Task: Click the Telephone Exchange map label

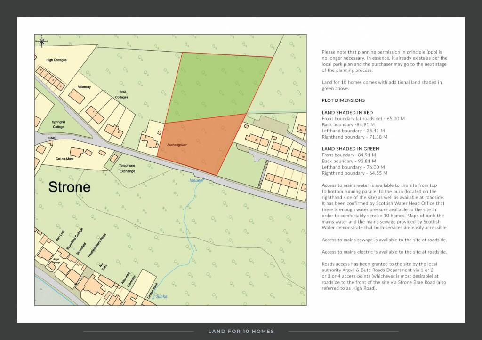Action: tap(127, 169)
